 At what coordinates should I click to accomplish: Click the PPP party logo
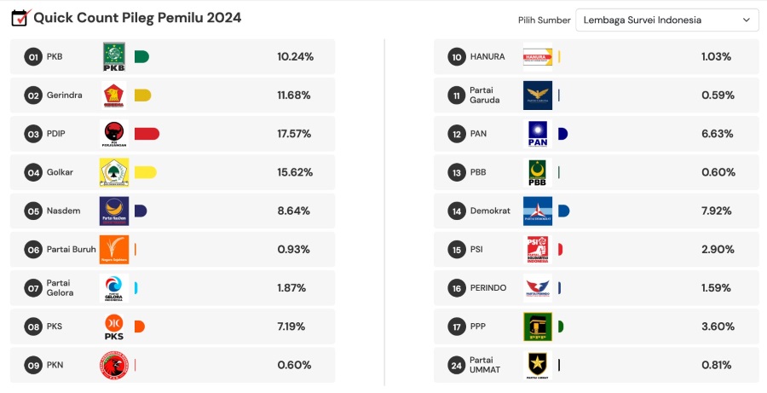point(538,327)
